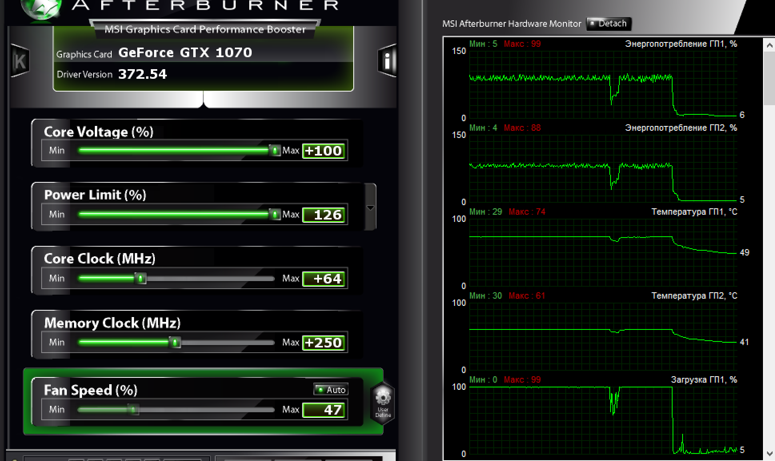
Task: Expand the Power Limit dropdown arrow
Action: [x=370, y=208]
